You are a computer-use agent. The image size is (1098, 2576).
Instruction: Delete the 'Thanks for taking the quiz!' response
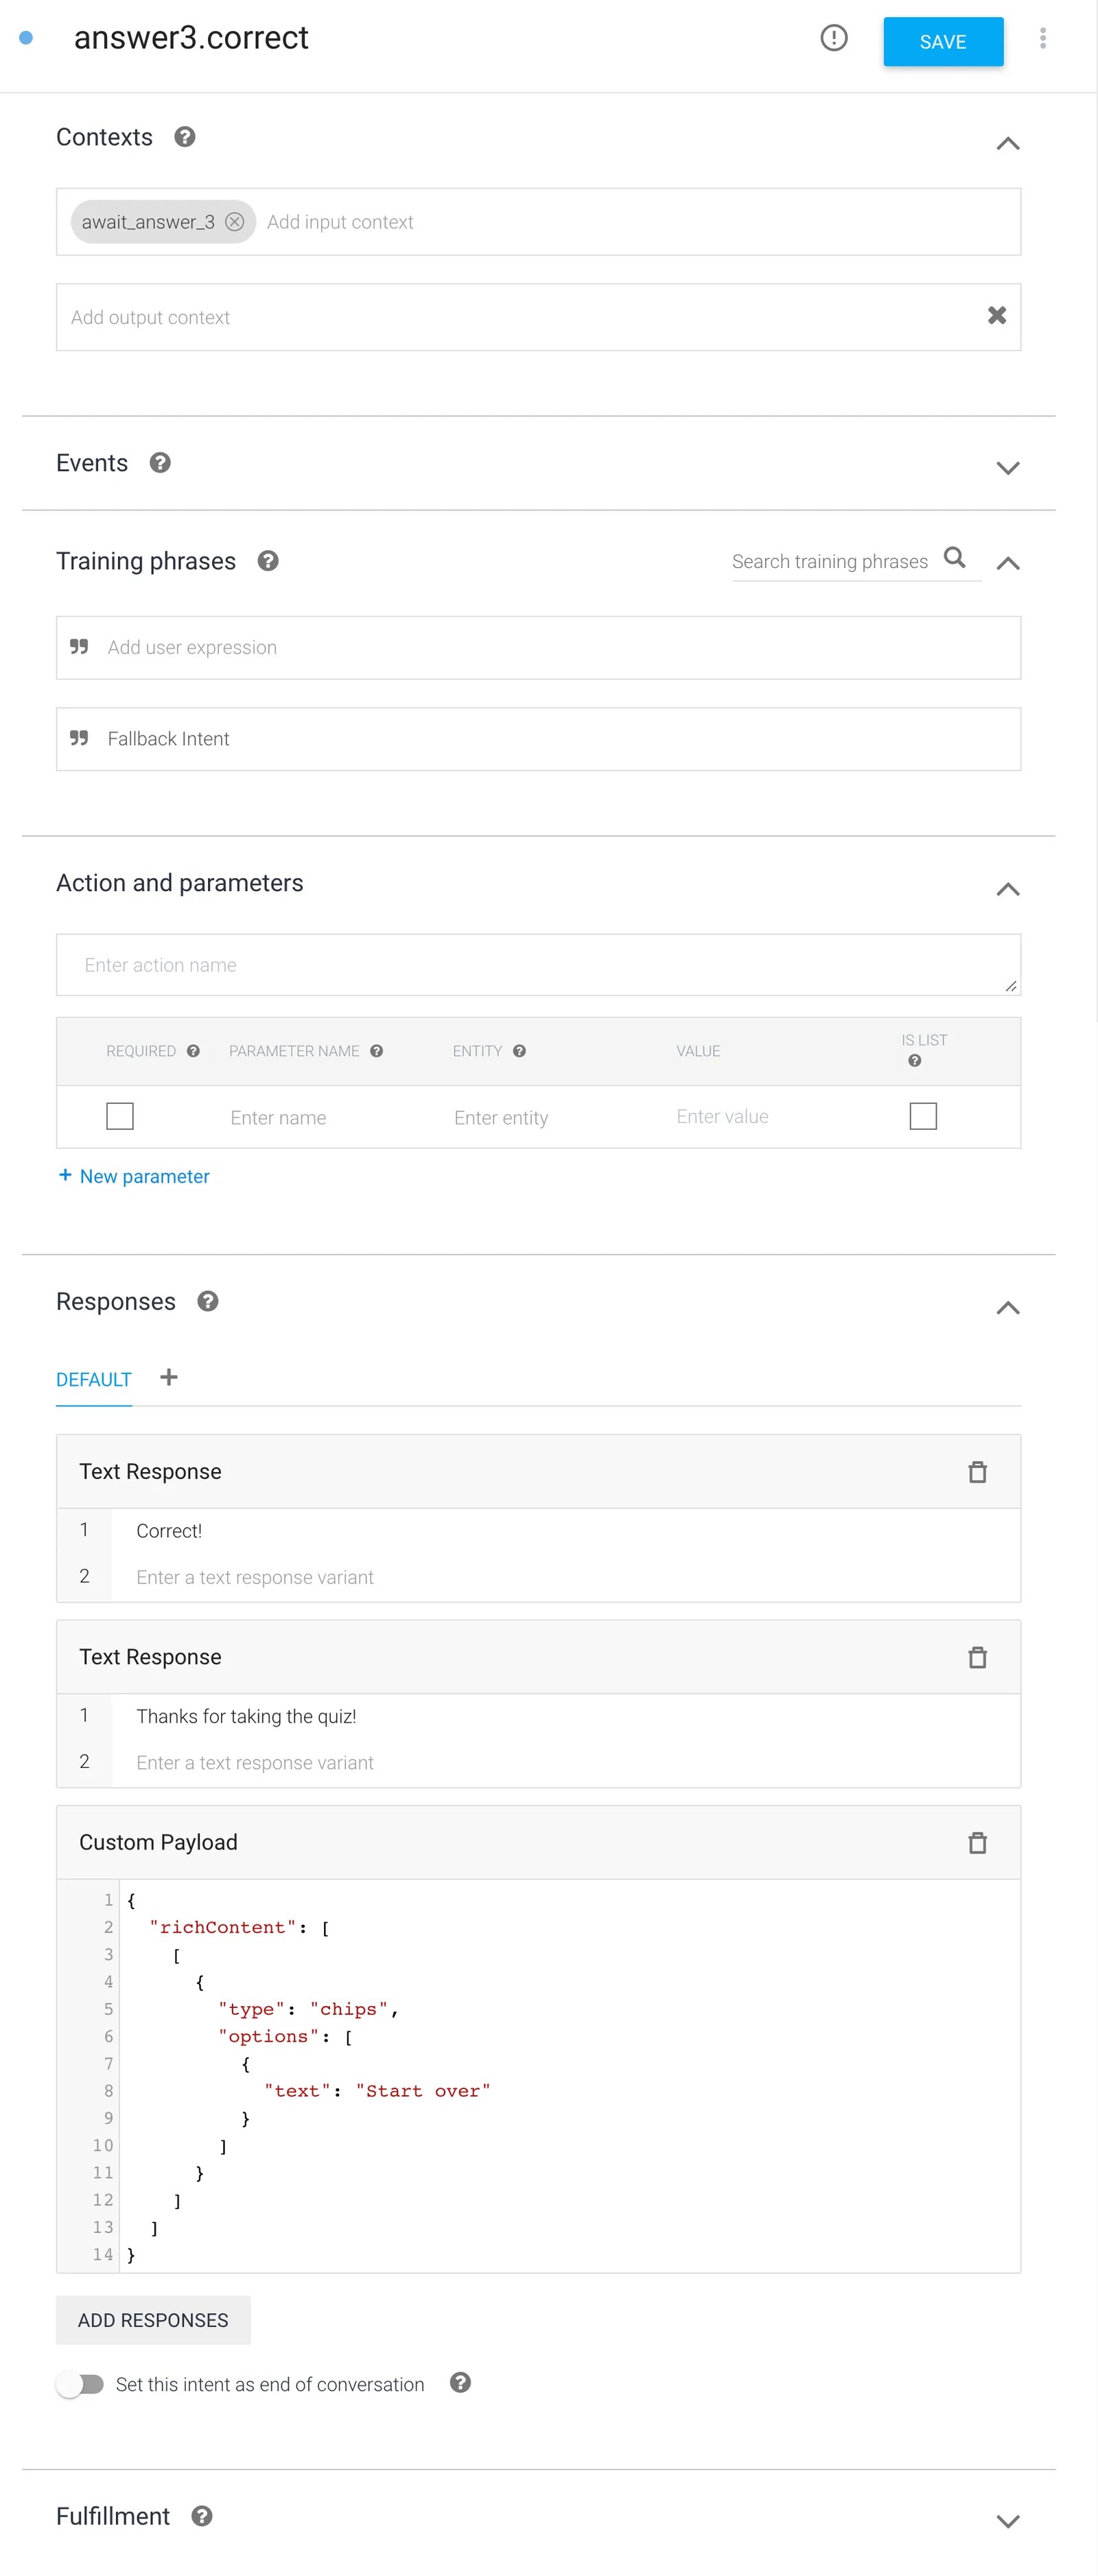(x=977, y=1657)
